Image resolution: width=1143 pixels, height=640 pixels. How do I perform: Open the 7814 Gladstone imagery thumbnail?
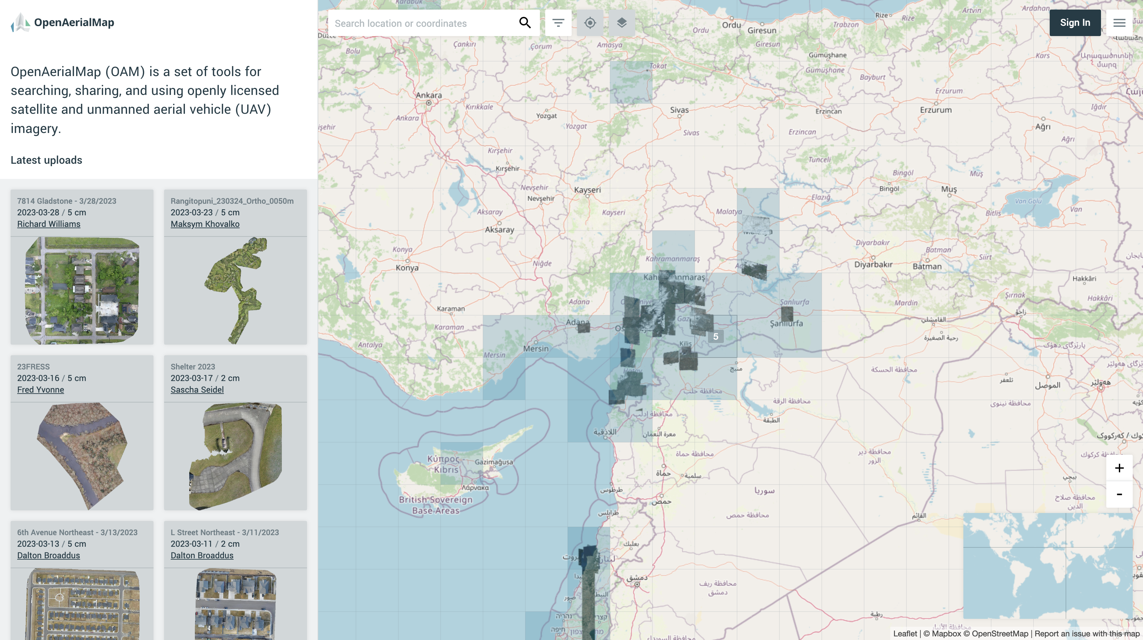(82, 290)
